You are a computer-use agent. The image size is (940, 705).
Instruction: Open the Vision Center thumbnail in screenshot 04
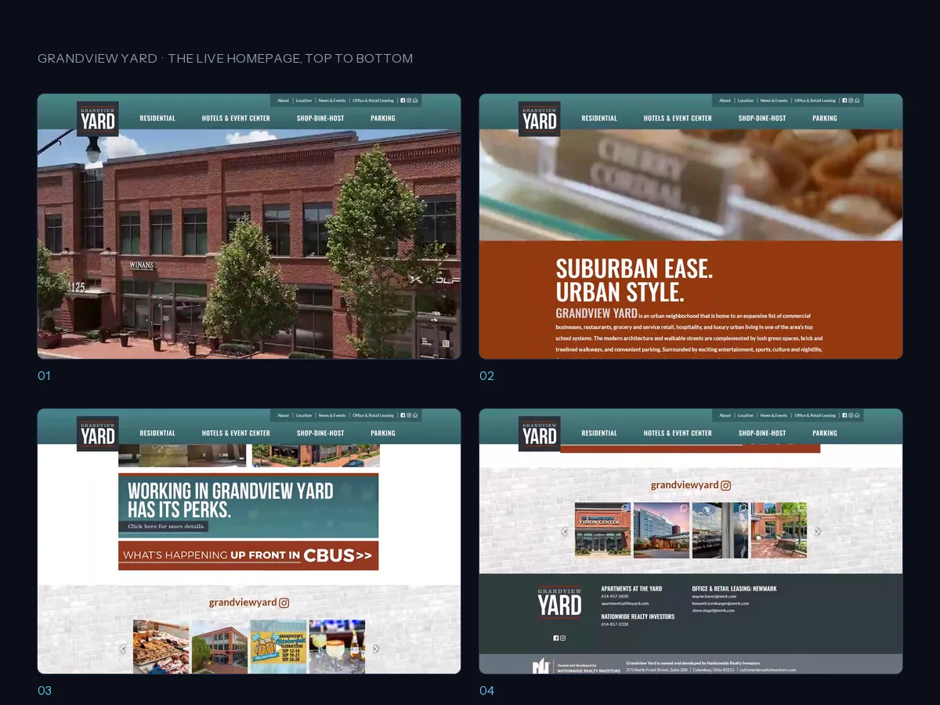(x=603, y=530)
